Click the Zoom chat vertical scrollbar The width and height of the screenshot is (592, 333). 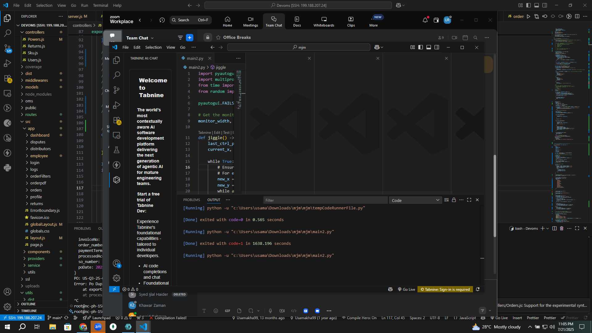tap(495, 196)
